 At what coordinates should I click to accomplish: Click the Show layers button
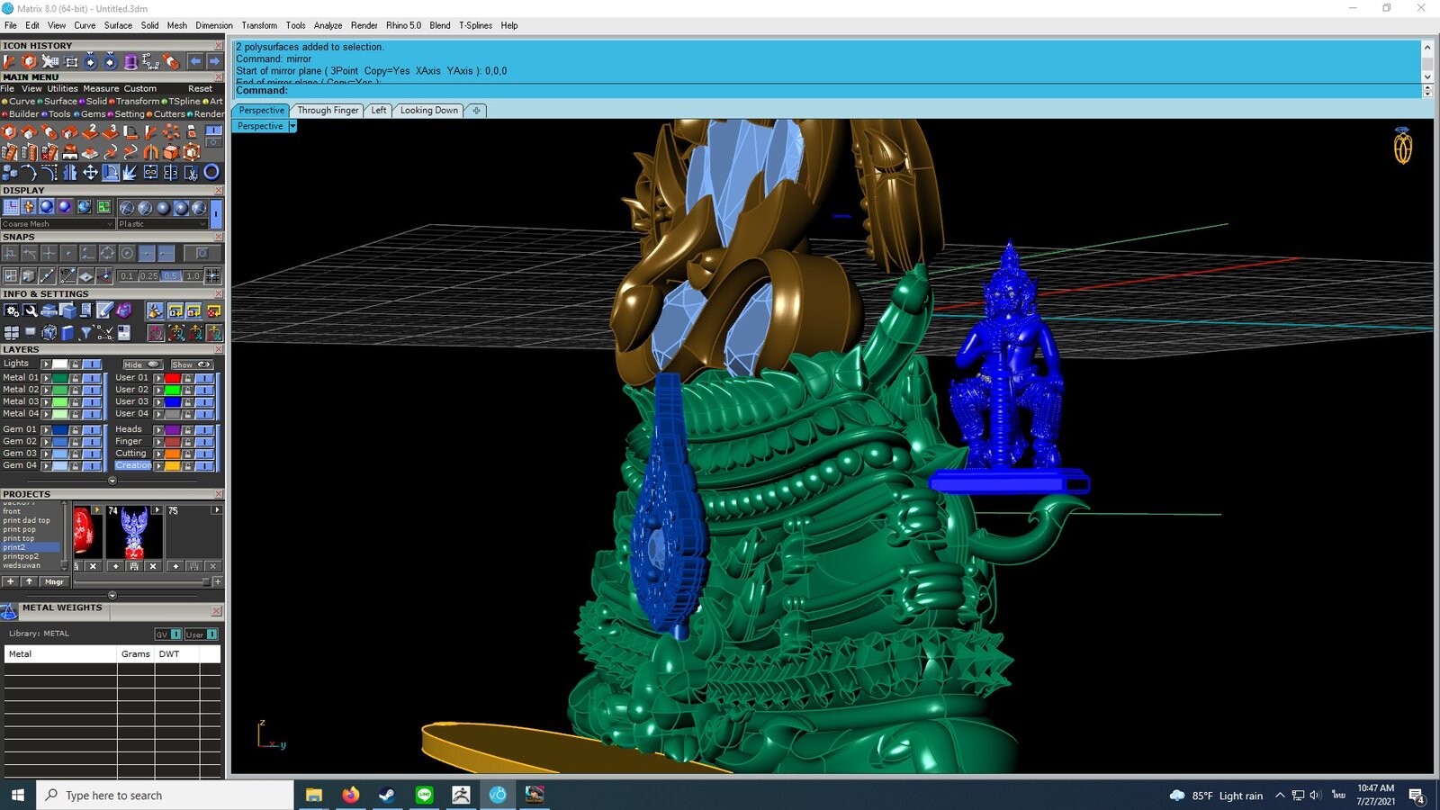point(192,364)
